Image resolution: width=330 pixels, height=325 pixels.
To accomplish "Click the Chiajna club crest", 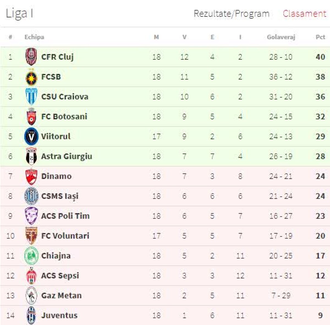I will [x=31, y=256].
